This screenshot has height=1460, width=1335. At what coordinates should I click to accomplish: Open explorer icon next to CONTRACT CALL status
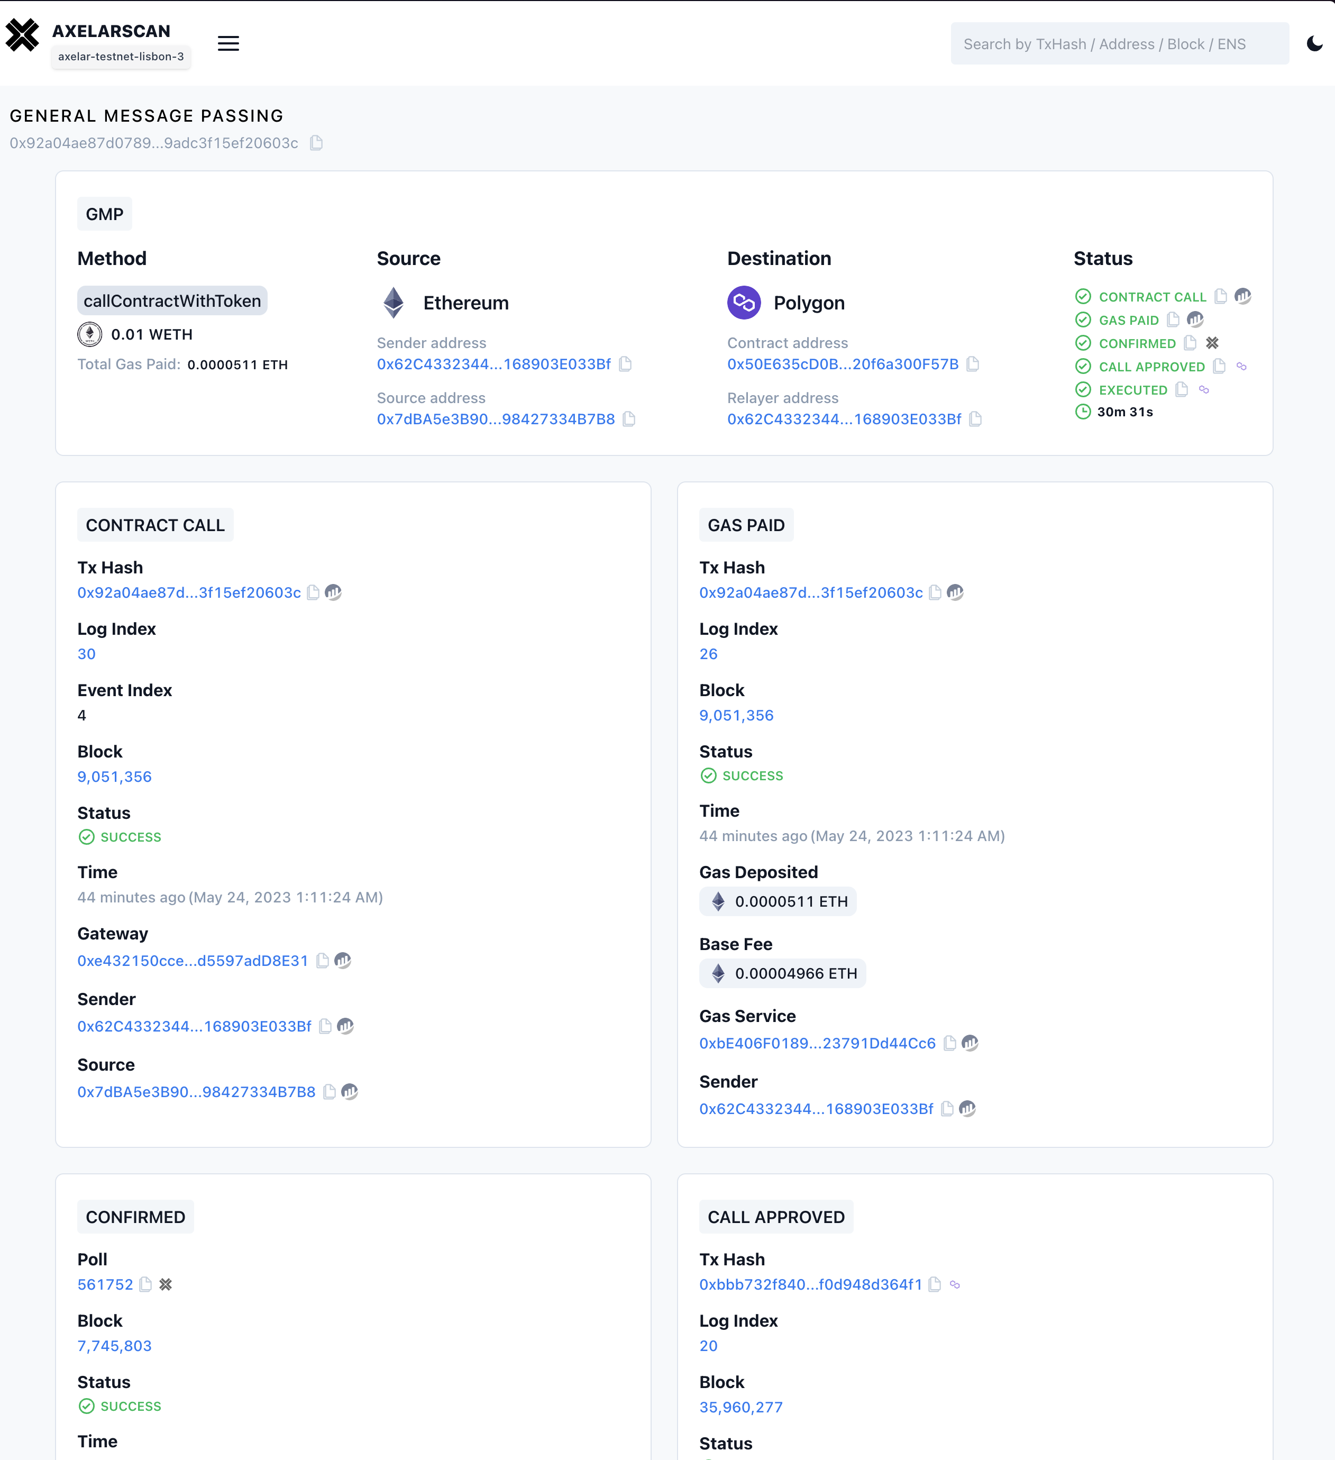tap(1242, 296)
